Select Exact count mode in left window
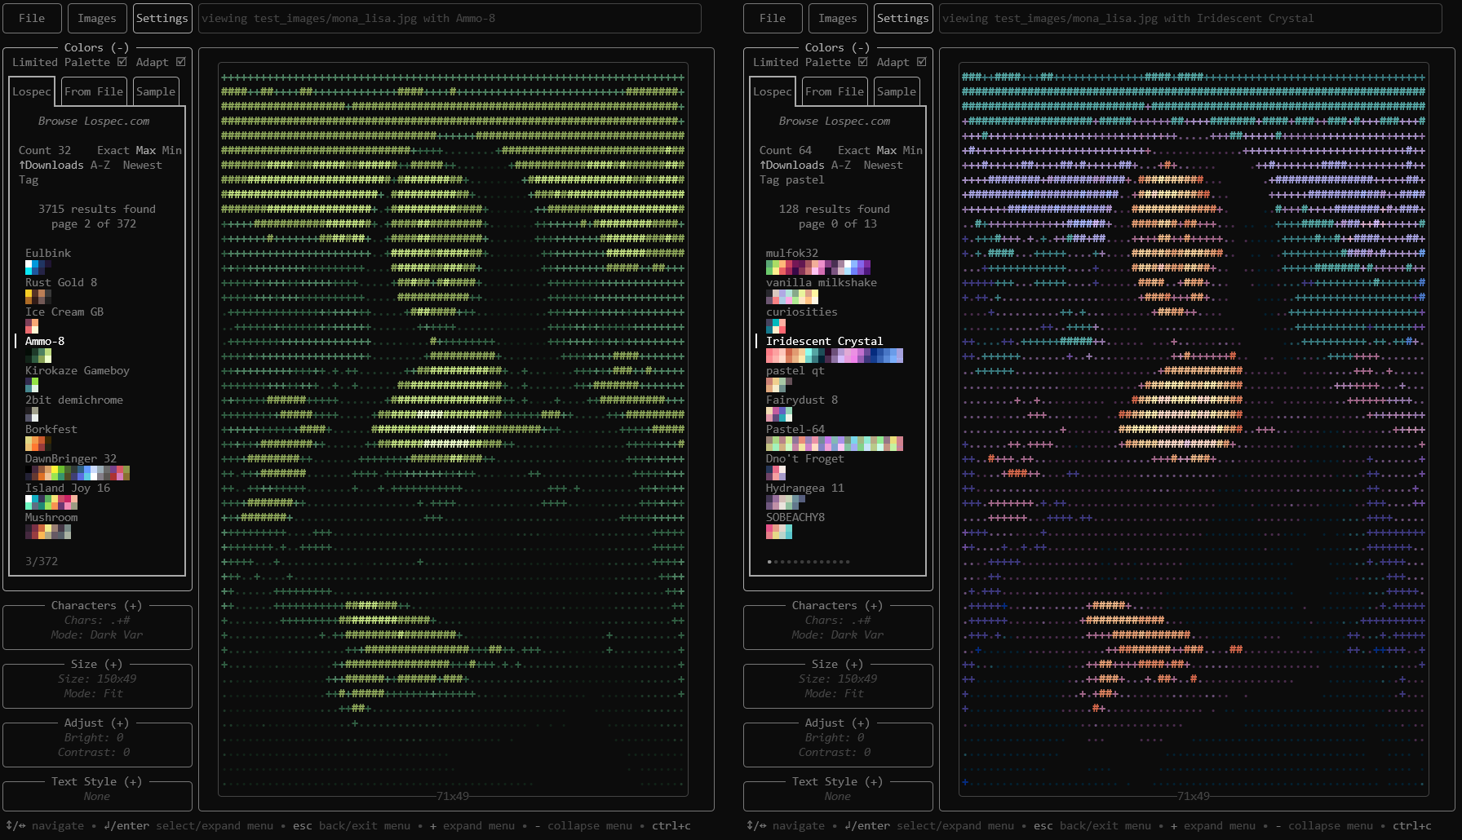 [113, 150]
